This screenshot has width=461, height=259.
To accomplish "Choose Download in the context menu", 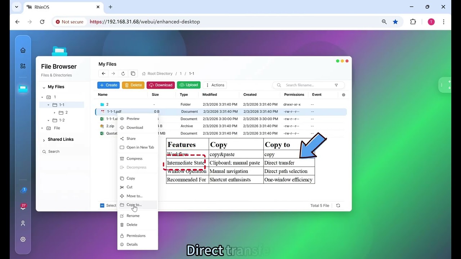I will (x=138, y=127).
